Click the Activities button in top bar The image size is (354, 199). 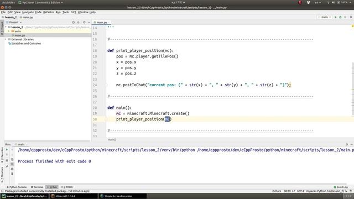point(8,2)
